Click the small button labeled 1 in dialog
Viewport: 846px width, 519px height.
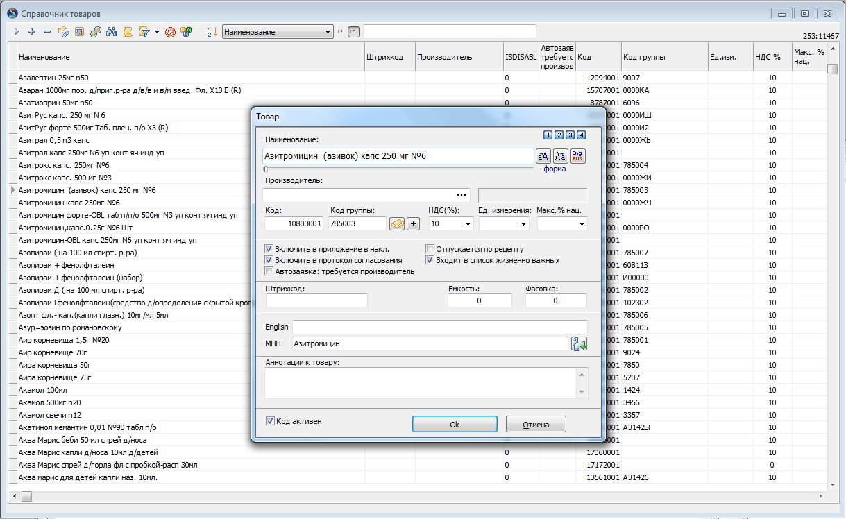(548, 135)
